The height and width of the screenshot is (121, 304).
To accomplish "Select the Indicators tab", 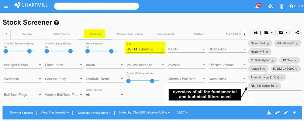I will click(x=95, y=34).
